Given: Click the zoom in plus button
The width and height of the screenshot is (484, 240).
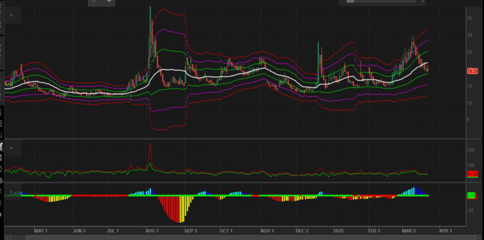Looking at the screenshot, I should pos(423,2).
